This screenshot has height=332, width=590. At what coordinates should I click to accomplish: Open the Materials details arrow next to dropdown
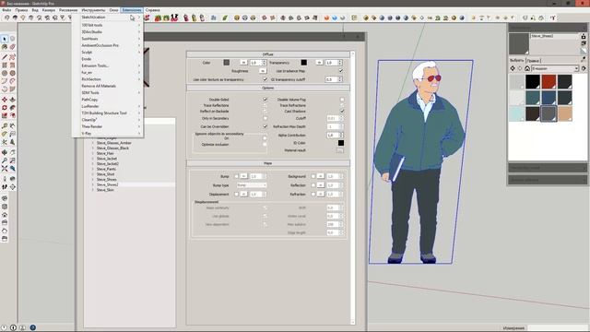click(584, 68)
